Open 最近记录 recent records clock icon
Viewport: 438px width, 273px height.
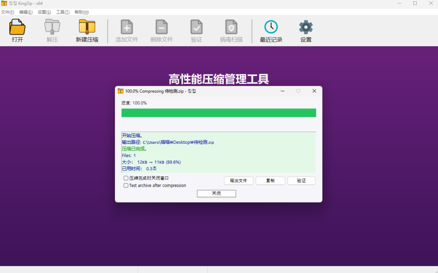click(271, 27)
